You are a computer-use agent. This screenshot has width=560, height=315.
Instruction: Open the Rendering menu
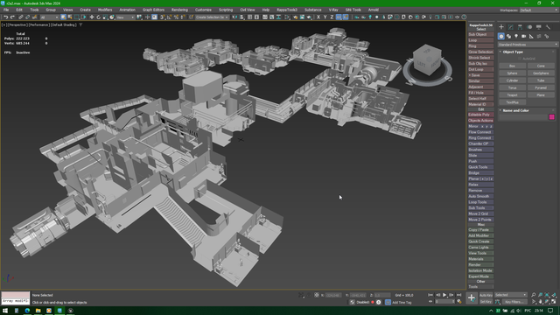pyautogui.click(x=179, y=10)
